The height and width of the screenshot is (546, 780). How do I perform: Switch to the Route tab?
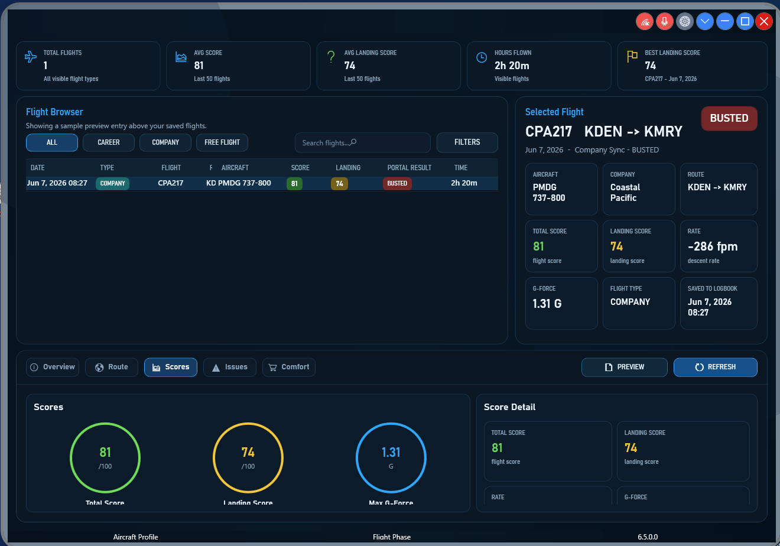pos(111,367)
